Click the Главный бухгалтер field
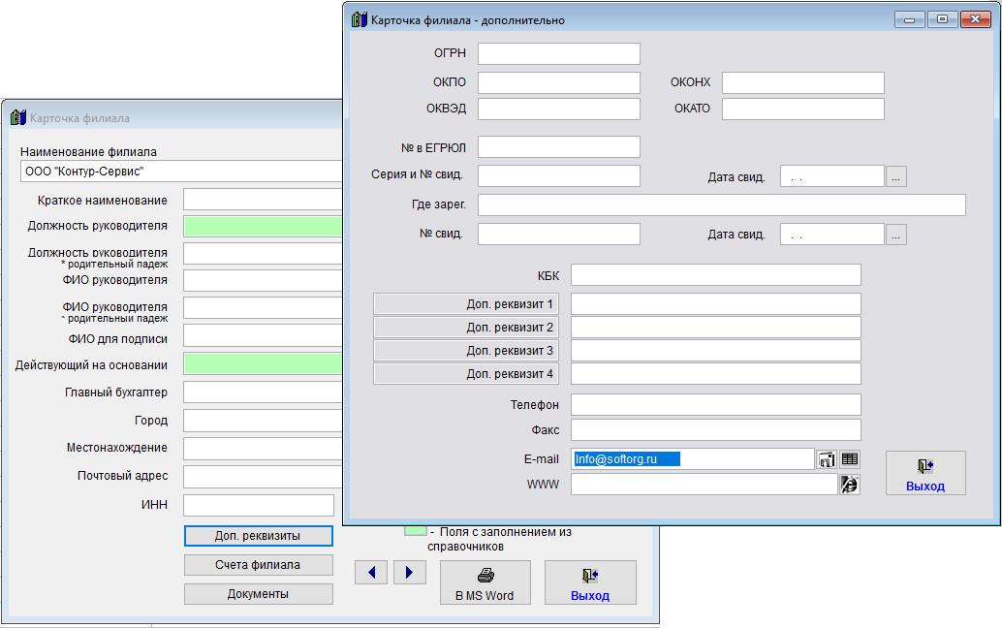This screenshot has height=628, width=1002. (x=264, y=392)
